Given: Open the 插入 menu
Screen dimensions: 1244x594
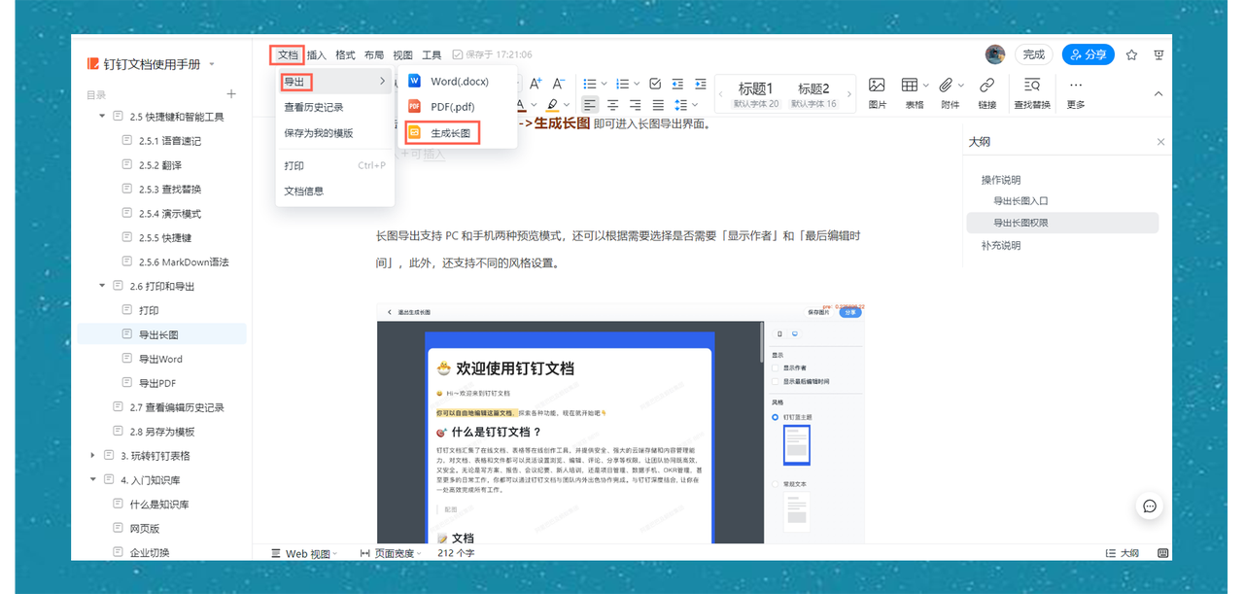Looking at the screenshot, I should coord(315,54).
